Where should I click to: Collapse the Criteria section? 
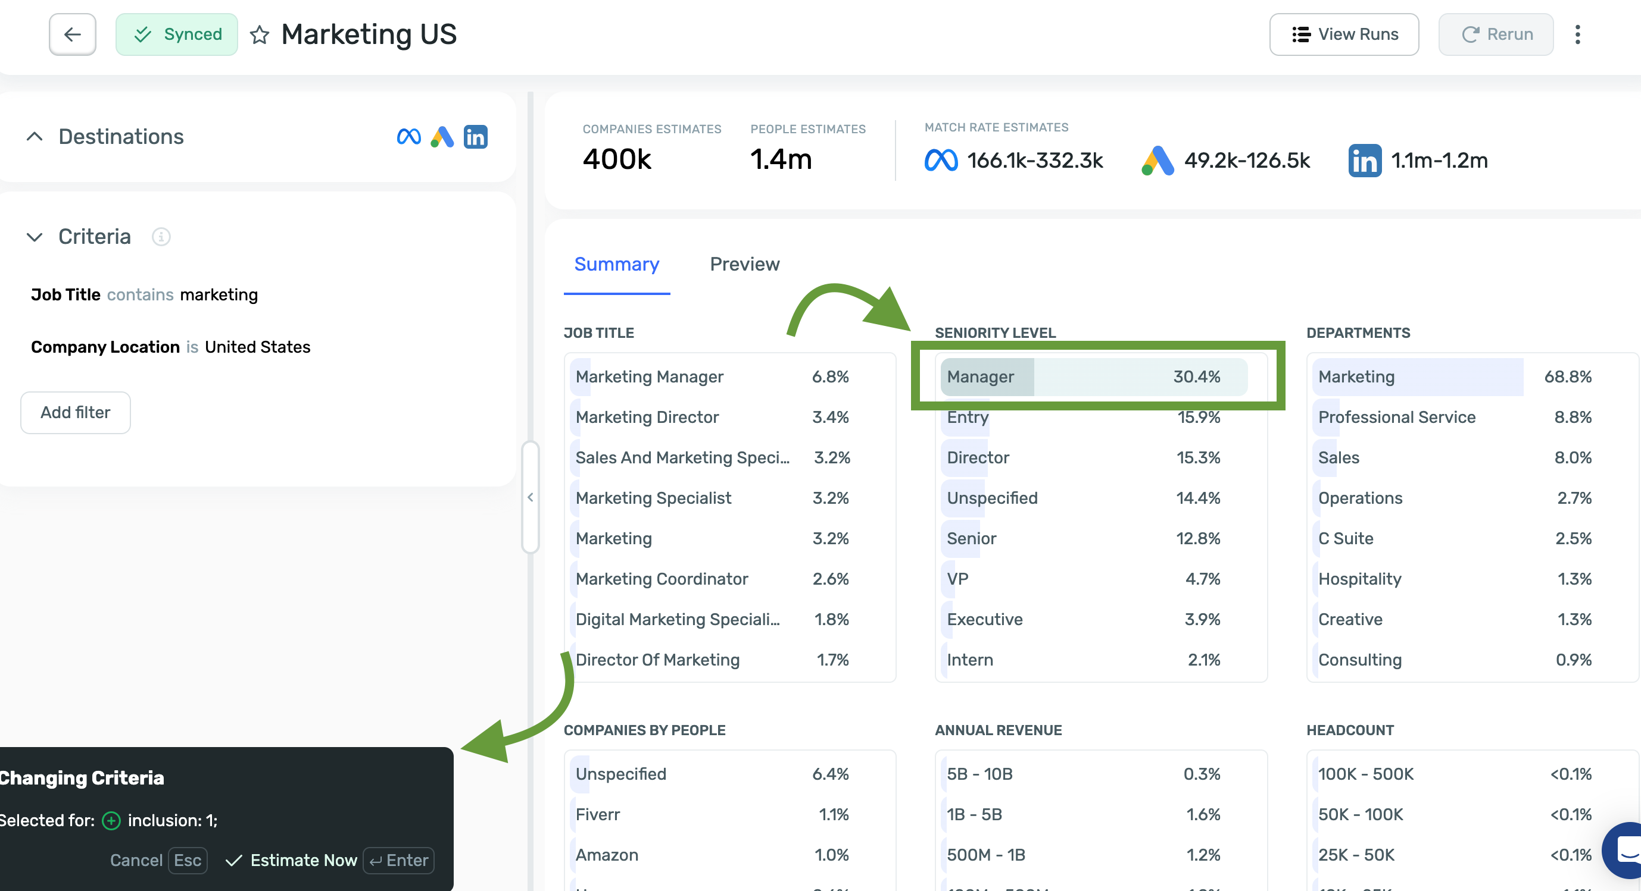tap(35, 237)
